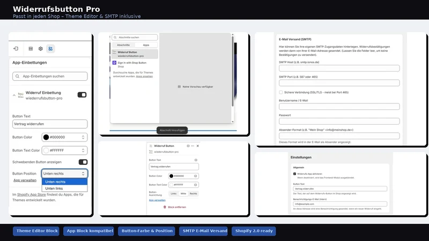
Task: Click dynamic source icon next to Button Text label
Action: coord(196,160)
